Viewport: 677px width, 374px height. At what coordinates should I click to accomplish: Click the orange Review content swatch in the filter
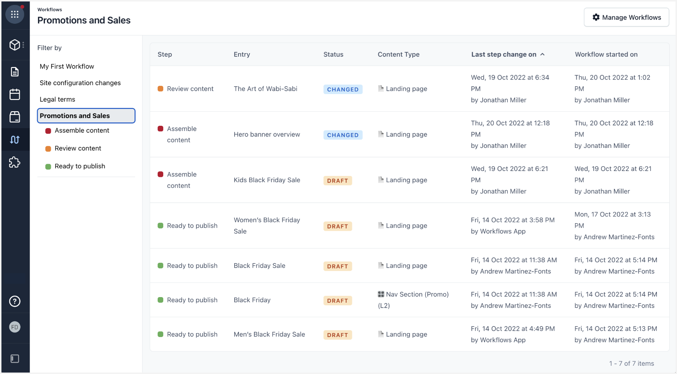tap(48, 149)
